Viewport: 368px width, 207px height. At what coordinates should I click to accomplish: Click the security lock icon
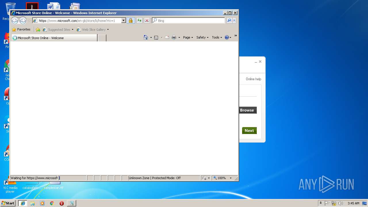[x=131, y=21]
